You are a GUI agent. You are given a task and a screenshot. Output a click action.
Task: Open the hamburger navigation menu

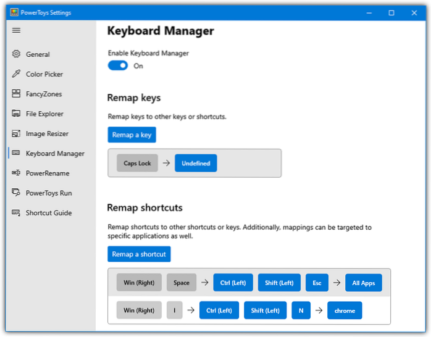click(x=16, y=30)
